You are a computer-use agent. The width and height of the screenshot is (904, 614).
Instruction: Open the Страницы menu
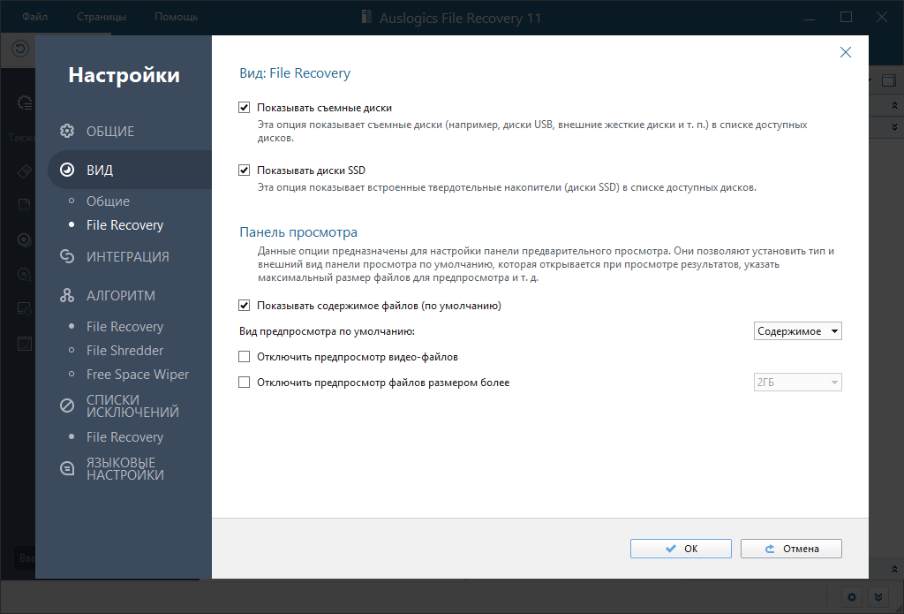pyautogui.click(x=102, y=17)
